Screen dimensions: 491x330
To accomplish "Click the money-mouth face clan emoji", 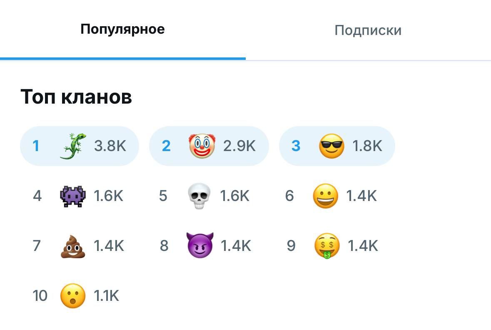I will [327, 246].
